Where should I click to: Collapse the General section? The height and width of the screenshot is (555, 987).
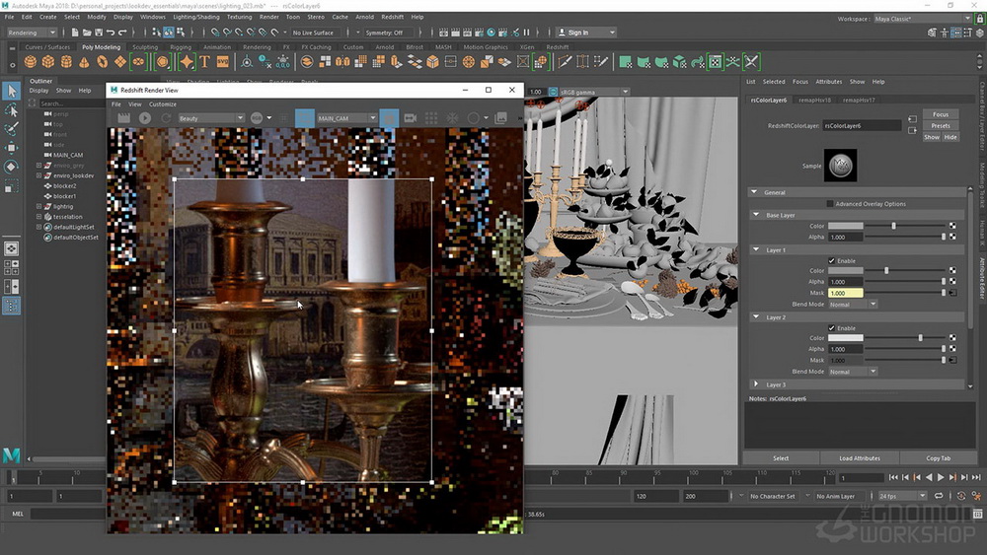pyautogui.click(x=754, y=192)
